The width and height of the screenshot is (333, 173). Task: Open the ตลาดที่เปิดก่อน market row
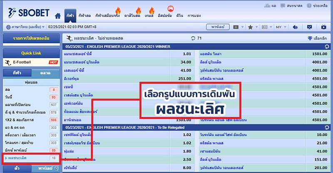pyautogui.click(x=32, y=105)
